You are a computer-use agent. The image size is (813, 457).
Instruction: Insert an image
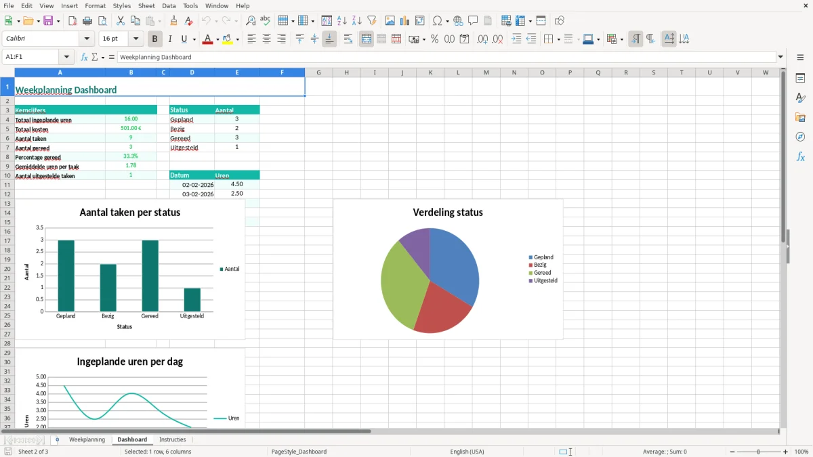[x=390, y=21]
